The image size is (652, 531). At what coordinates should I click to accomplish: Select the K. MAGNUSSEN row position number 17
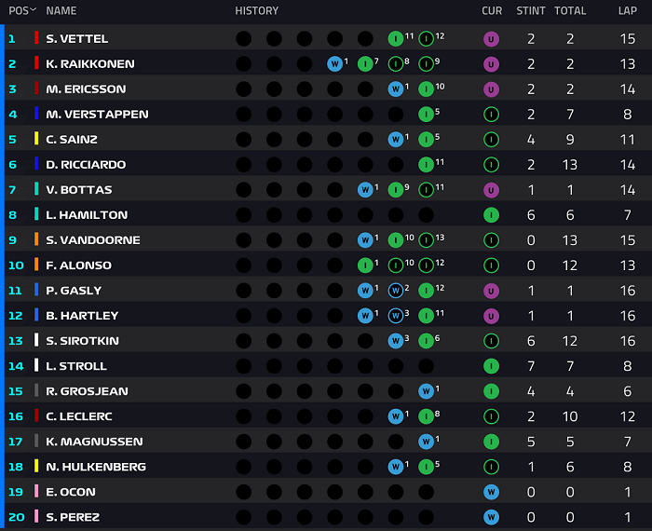click(16, 442)
